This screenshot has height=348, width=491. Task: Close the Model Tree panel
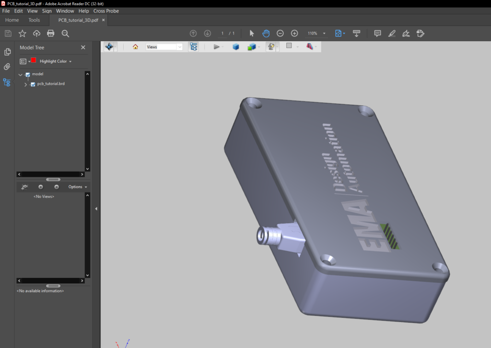(83, 47)
